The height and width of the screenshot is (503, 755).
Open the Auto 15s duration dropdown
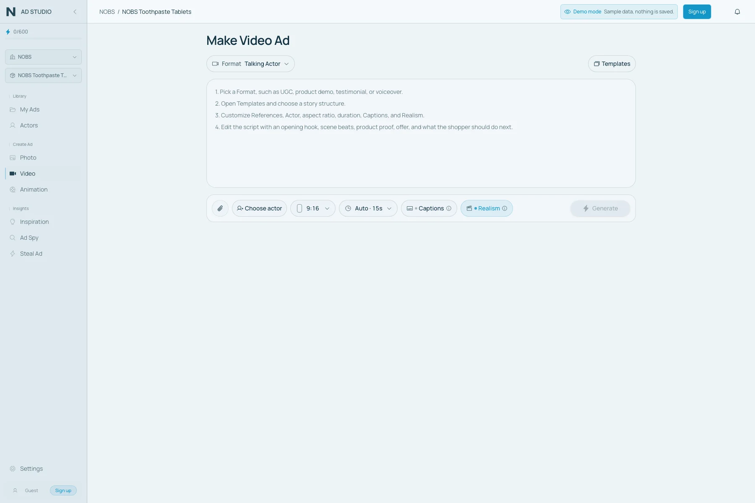pos(368,208)
